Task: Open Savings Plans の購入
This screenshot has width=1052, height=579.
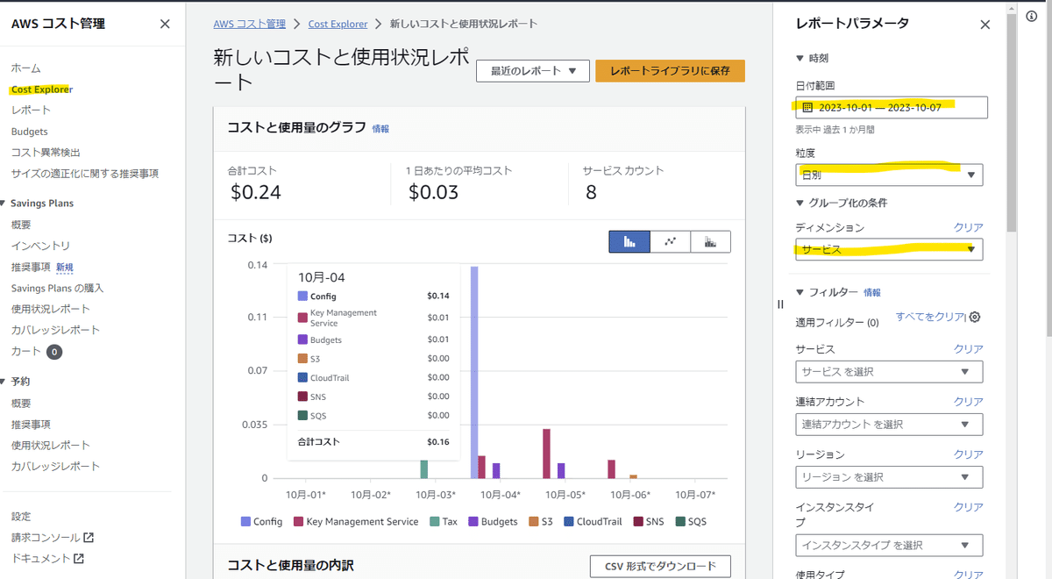Action: point(57,288)
